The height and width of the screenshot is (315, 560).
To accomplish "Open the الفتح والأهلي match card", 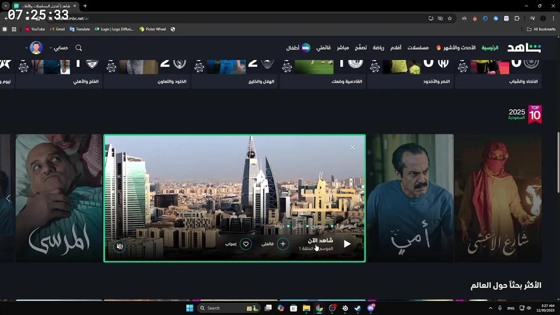I will pyautogui.click(x=59, y=74).
